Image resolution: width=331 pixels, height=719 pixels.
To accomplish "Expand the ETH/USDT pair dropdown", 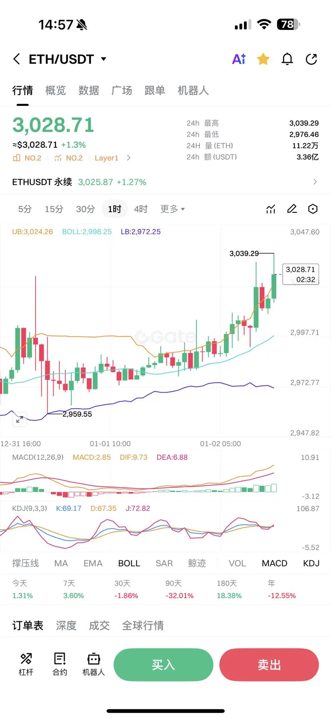I will pos(104,59).
